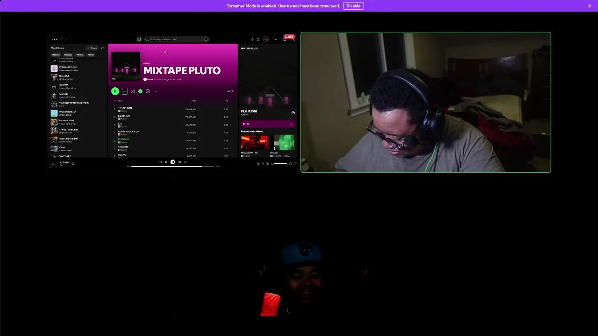Screen dimensions: 598x336
Task: Open OCTANE in the library list
Action: pos(78,86)
